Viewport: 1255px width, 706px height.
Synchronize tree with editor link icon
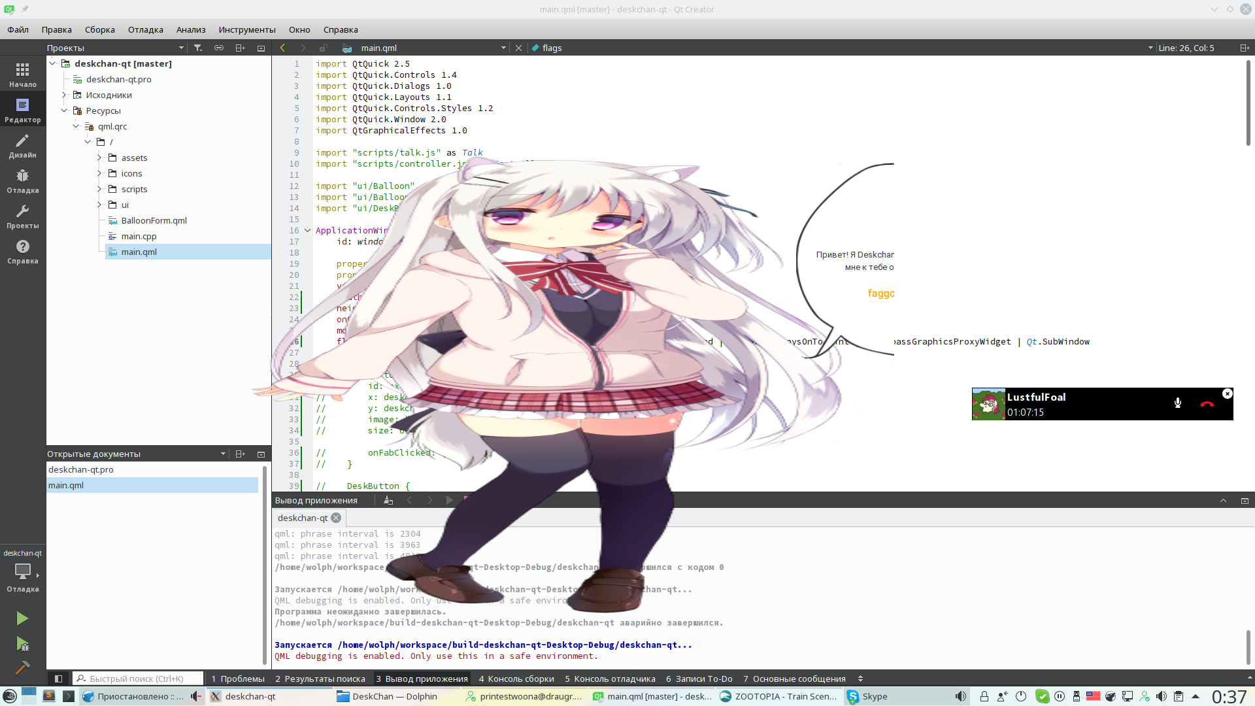point(219,48)
